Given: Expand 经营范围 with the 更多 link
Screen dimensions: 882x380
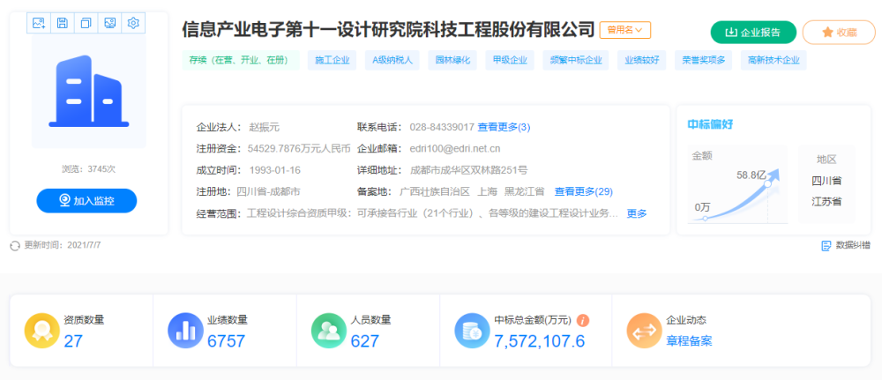Looking at the screenshot, I should pos(637,213).
